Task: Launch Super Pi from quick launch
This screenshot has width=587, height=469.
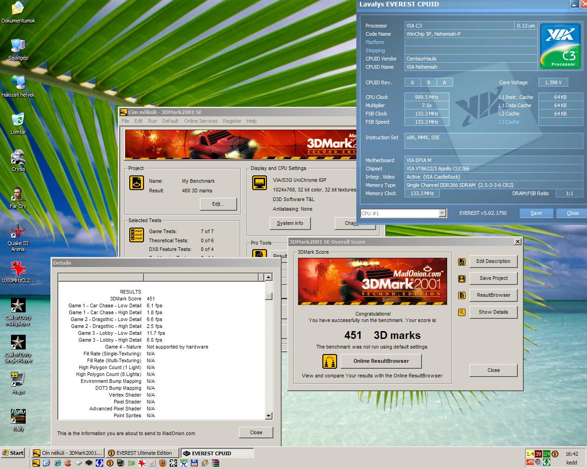Action: [183, 463]
